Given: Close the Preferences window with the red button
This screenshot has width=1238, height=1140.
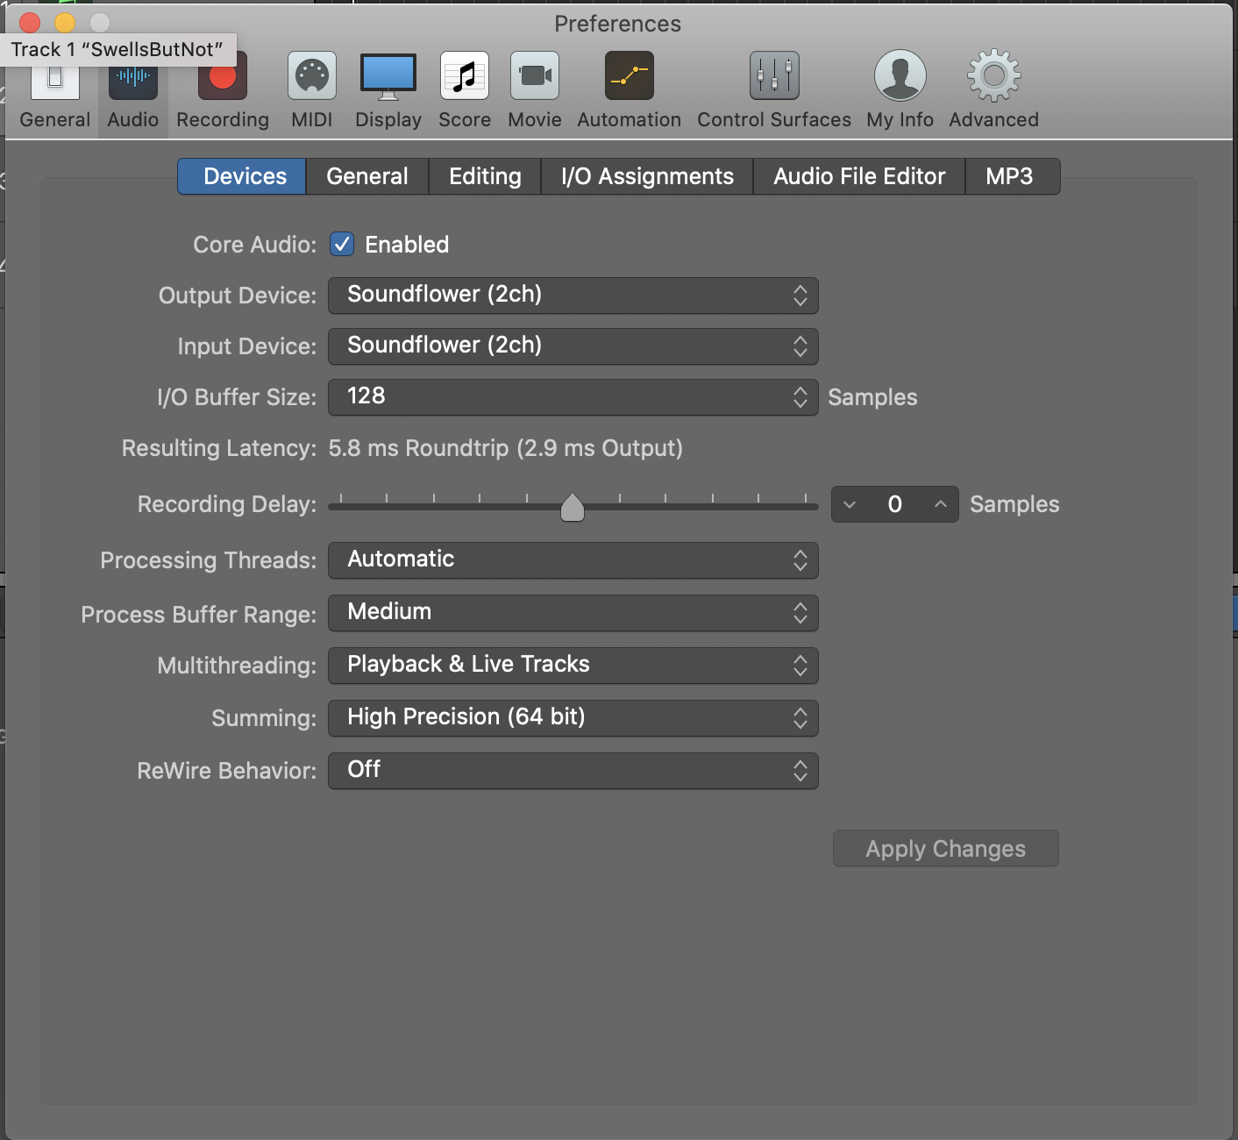Looking at the screenshot, I should tap(30, 23).
